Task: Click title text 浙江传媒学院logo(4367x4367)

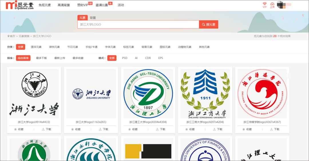Action: click(262, 122)
